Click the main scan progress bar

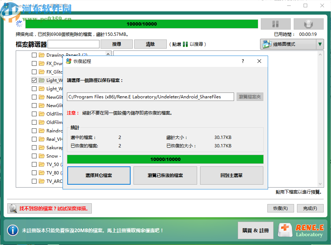click(142, 24)
